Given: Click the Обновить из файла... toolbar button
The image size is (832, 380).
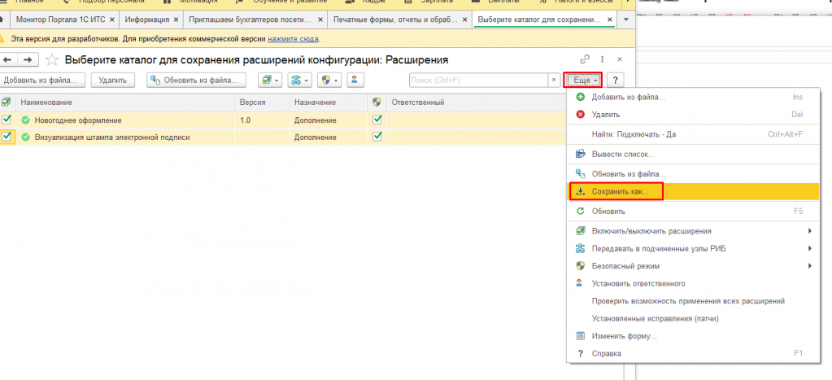Looking at the screenshot, I should coord(197,80).
